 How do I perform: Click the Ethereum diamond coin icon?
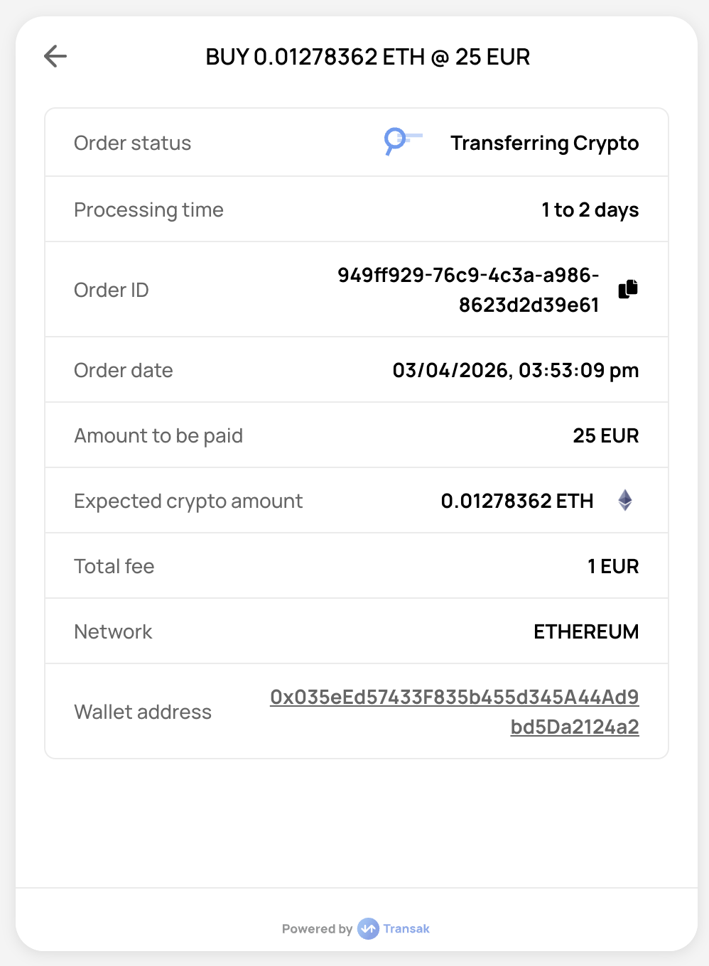tap(625, 501)
